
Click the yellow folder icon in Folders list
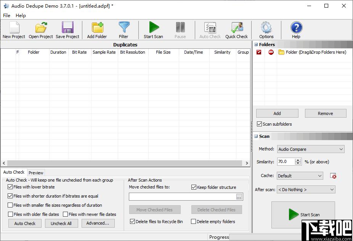281,52
